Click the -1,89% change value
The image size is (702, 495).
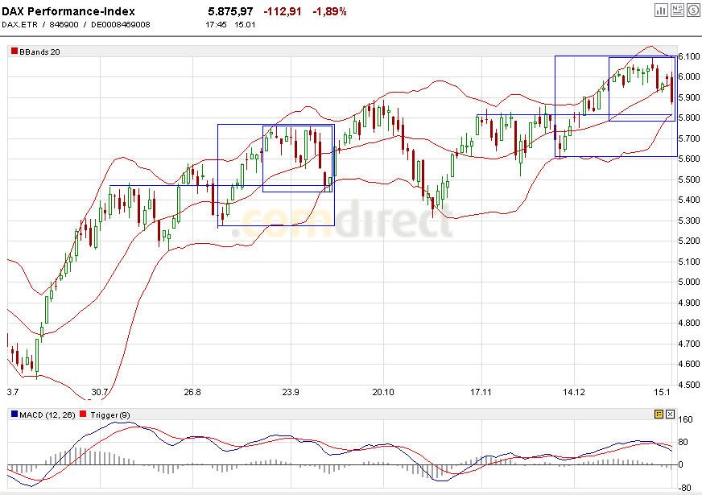(x=329, y=11)
